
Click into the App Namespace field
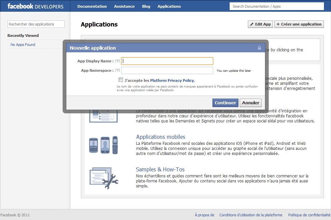pos(167,70)
